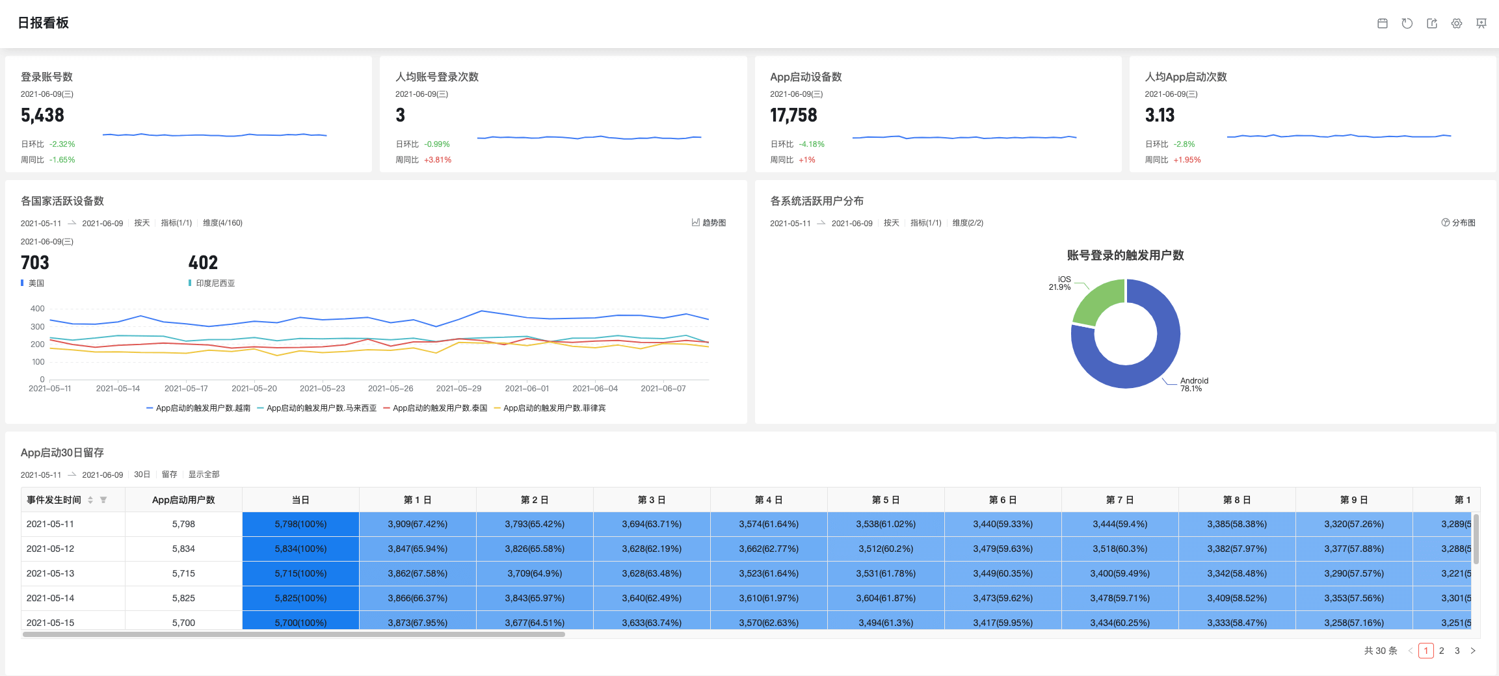Click the App启动设备数 sparkline chart
1499x676 pixels.
964,137
